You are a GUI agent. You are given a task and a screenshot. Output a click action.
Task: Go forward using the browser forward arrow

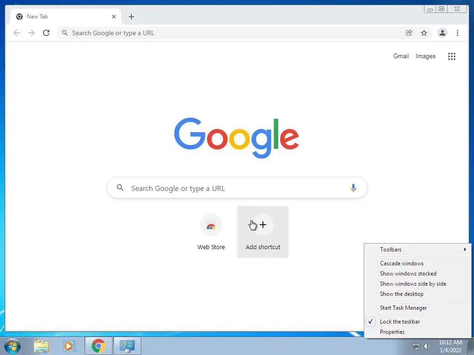(31, 33)
